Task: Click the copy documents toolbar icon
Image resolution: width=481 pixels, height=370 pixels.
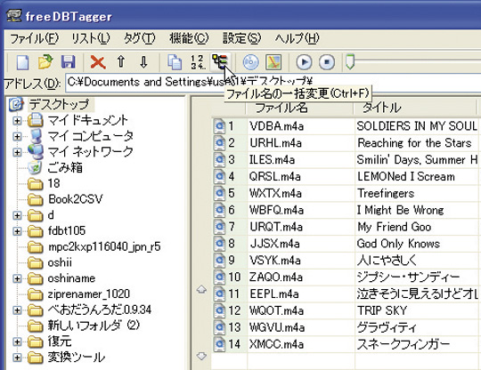Action: pos(175,62)
